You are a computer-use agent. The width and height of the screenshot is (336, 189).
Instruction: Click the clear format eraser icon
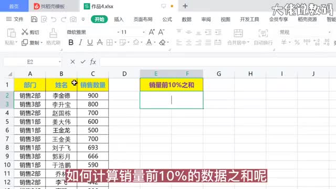162,43
